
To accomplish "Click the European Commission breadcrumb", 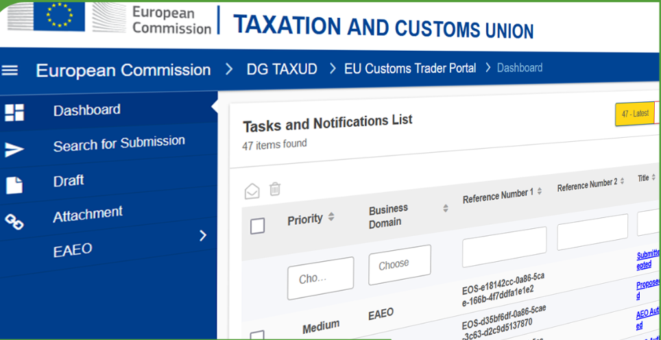I will (123, 70).
